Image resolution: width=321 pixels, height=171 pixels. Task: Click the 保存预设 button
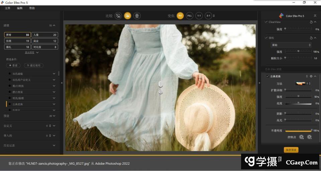coord(291,150)
